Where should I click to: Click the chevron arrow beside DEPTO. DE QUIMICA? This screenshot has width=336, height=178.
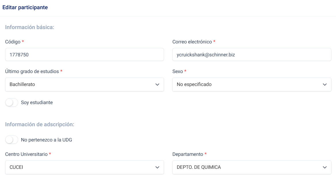(325, 167)
